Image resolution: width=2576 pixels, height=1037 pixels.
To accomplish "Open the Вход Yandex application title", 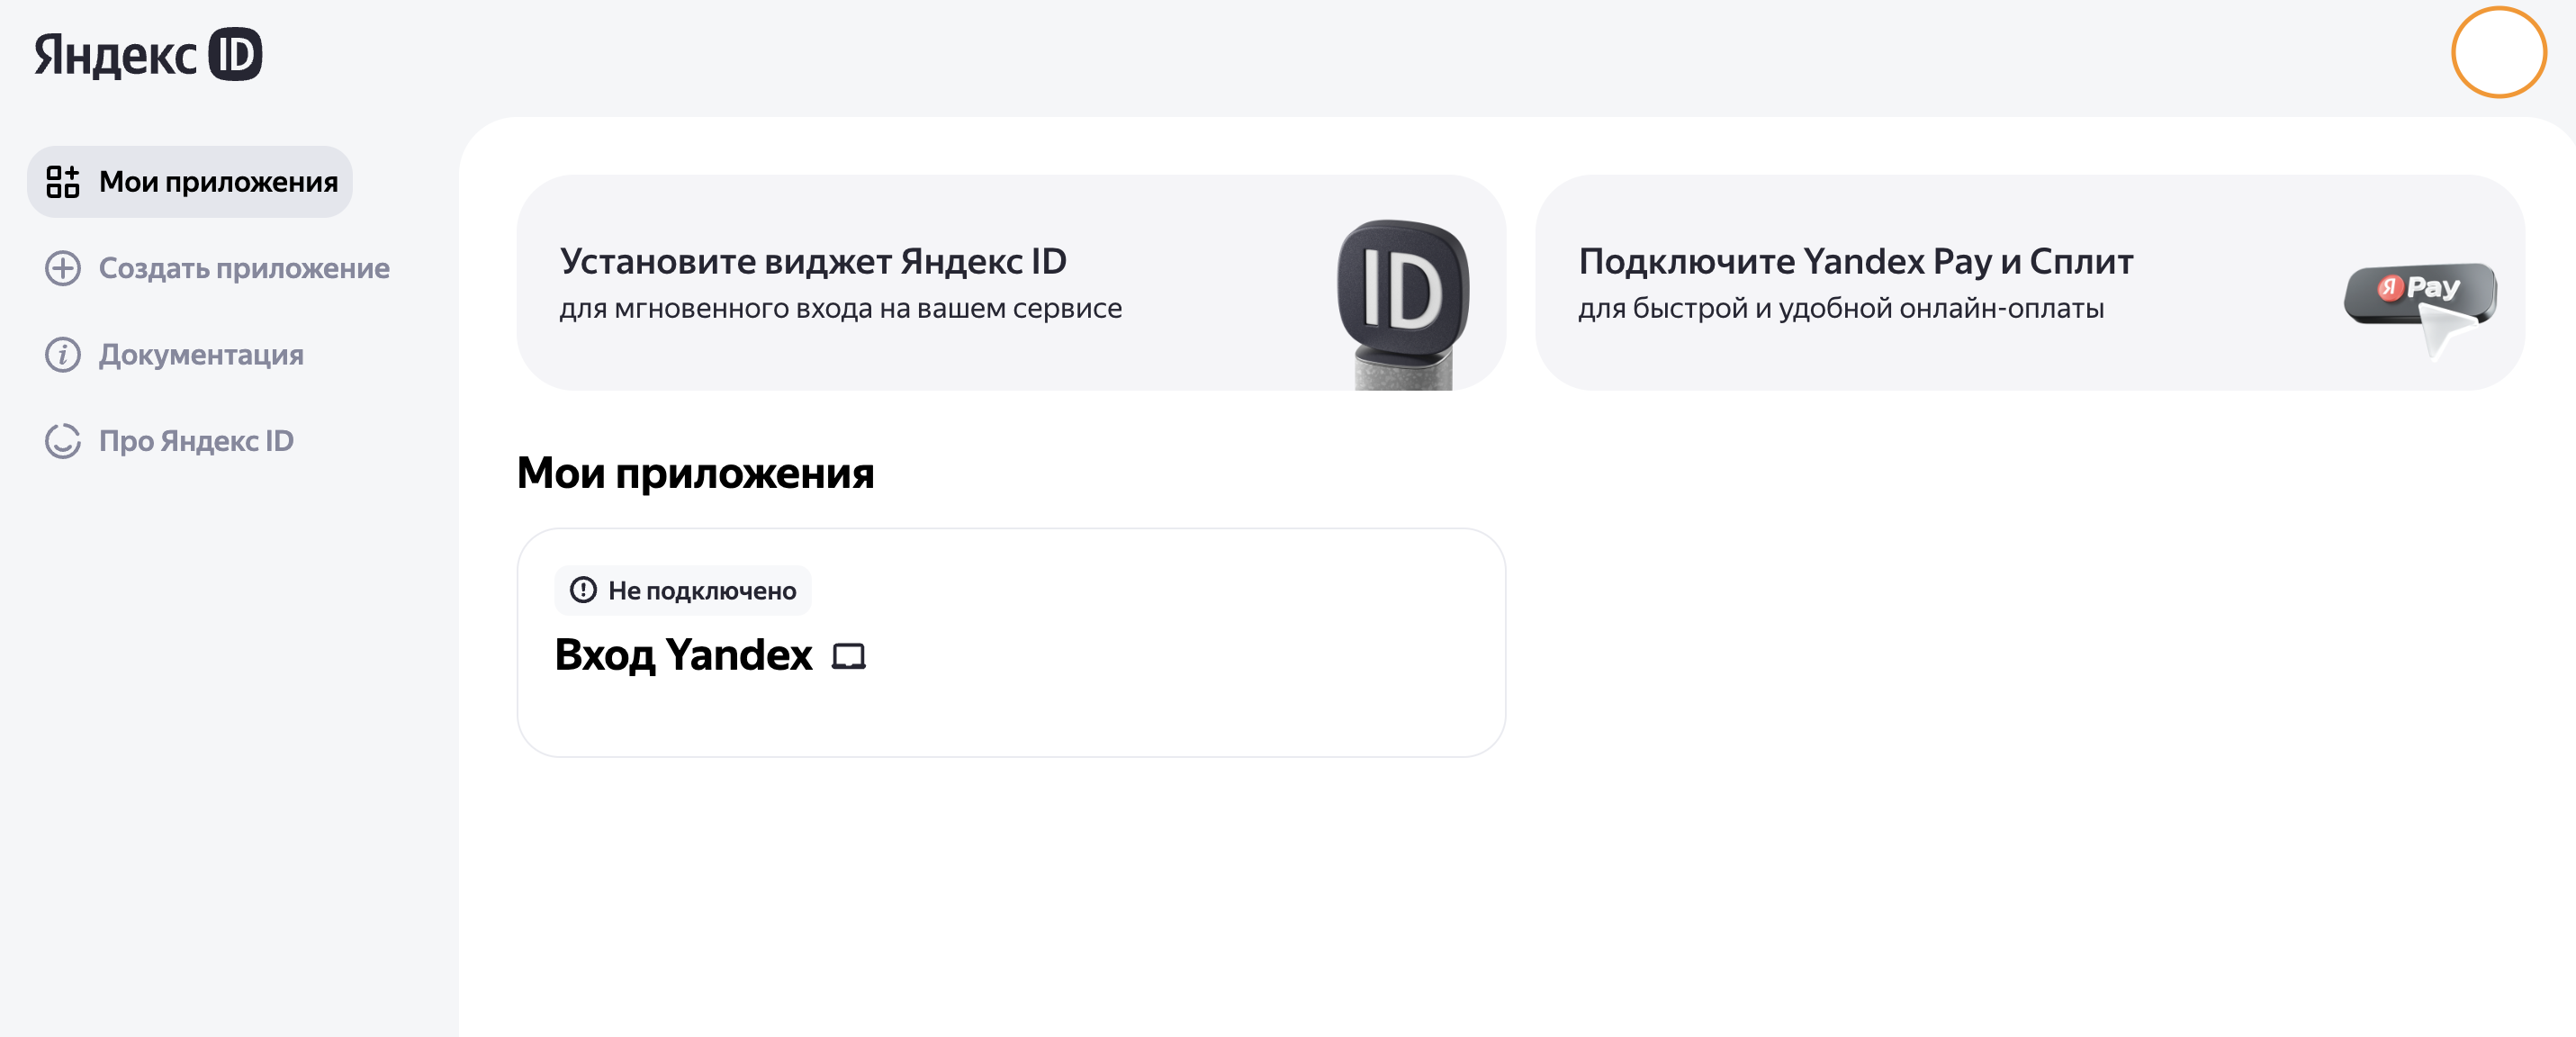I will click(x=683, y=655).
